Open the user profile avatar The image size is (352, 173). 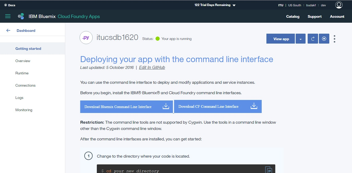coord(339,5)
